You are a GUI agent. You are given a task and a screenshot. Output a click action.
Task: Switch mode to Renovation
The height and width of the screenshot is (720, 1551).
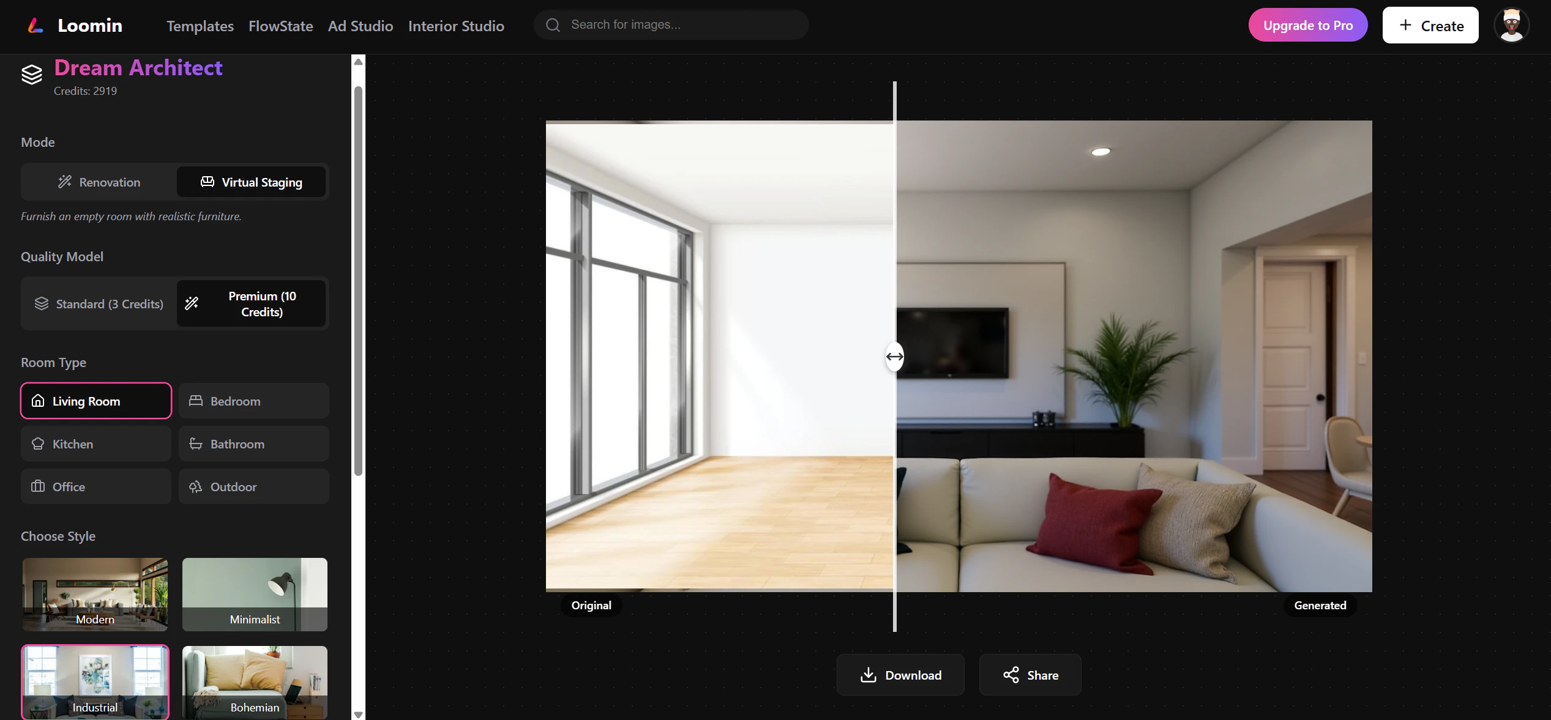[99, 182]
